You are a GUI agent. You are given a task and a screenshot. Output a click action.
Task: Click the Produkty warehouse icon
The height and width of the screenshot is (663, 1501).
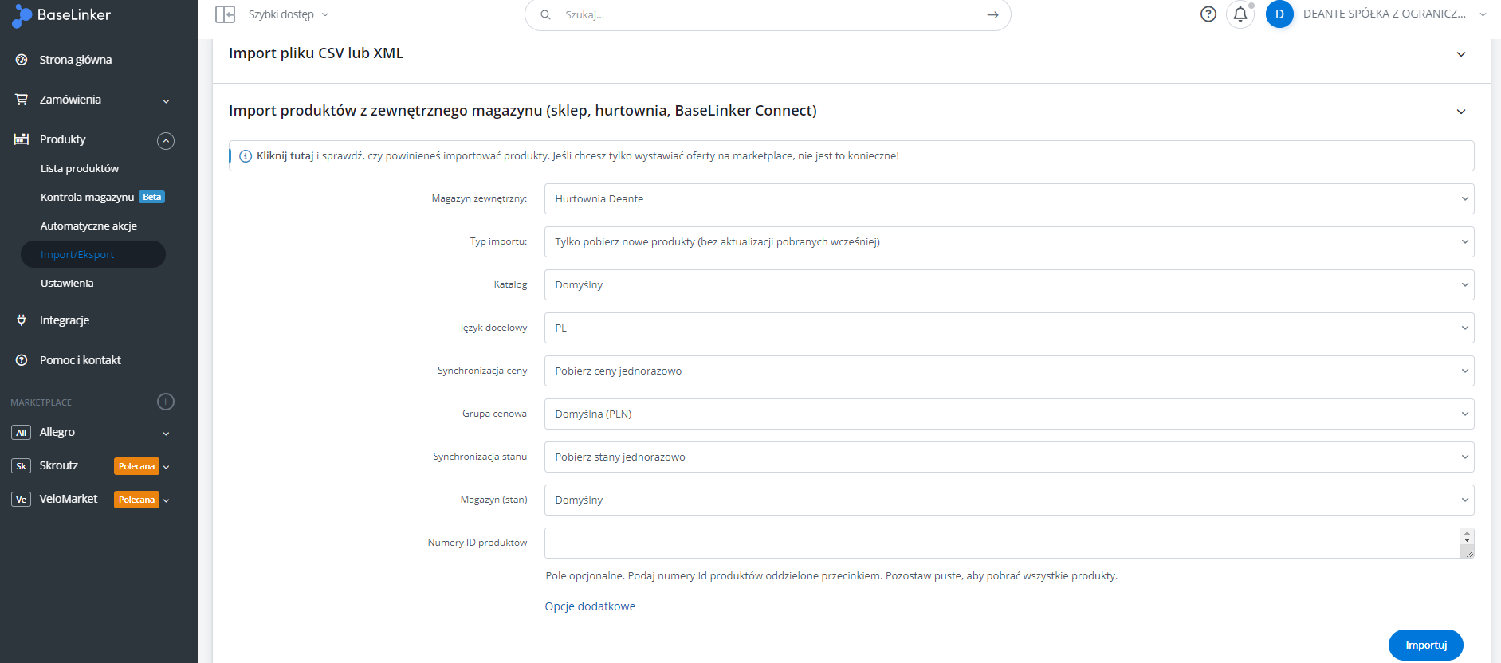pyautogui.click(x=22, y=139)
